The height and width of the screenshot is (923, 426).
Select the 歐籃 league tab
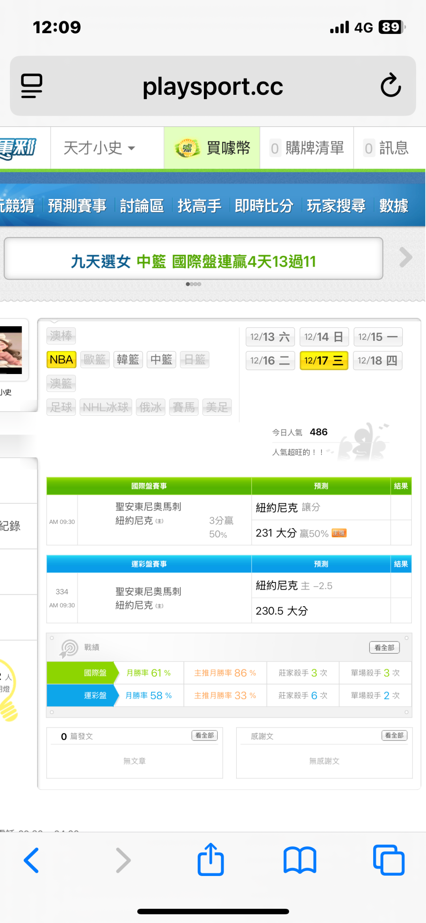[x=95, y=360]
